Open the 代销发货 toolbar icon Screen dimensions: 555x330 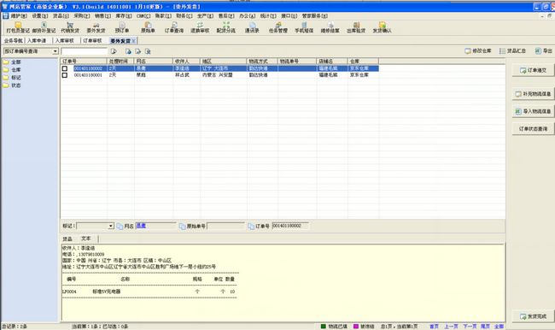[70, 27]
